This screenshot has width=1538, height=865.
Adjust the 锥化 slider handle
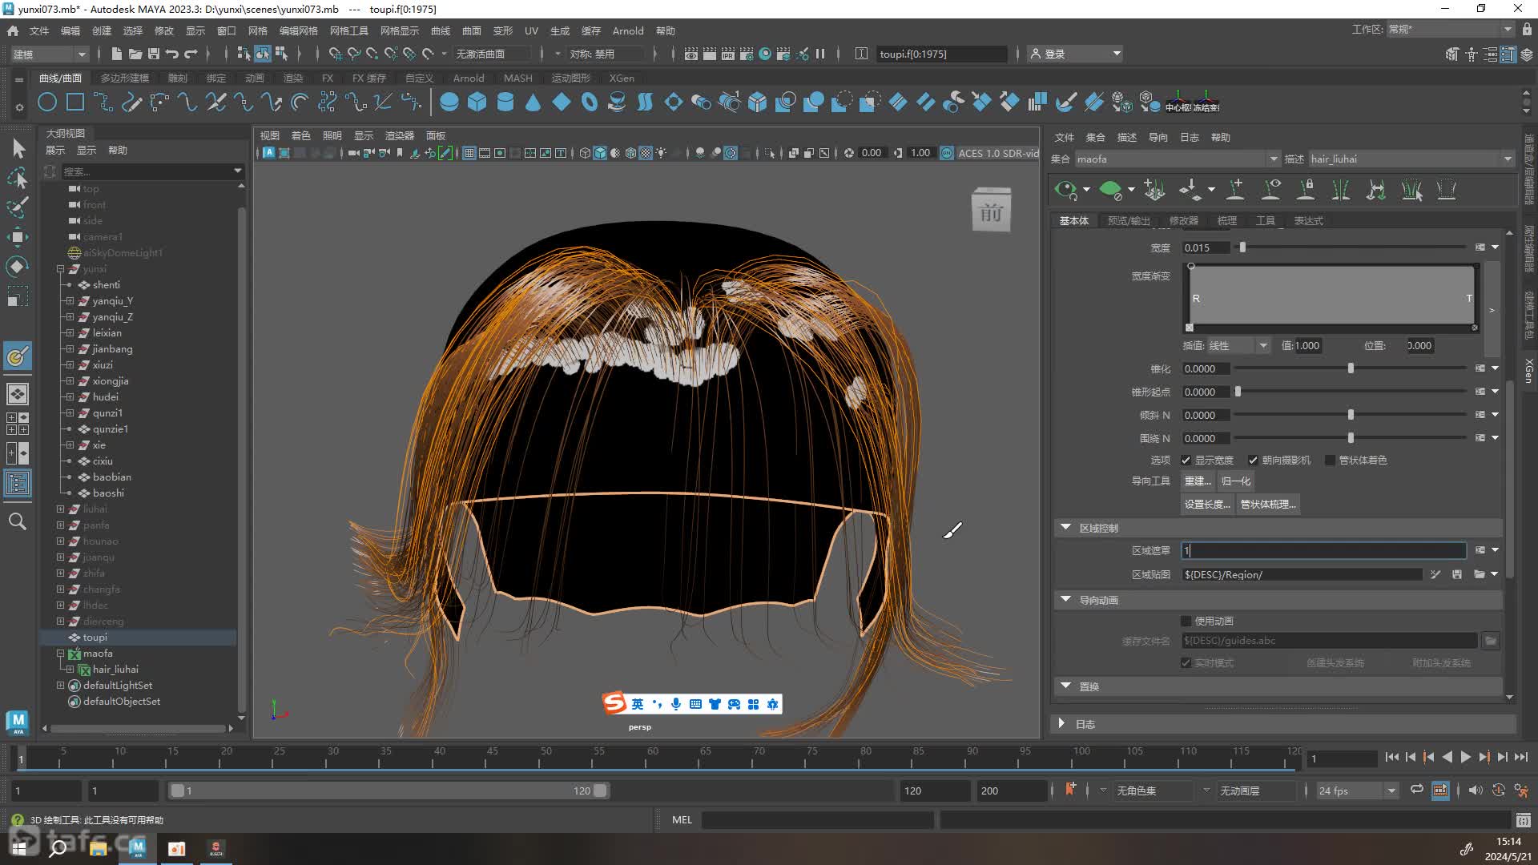click(1351, 368)
